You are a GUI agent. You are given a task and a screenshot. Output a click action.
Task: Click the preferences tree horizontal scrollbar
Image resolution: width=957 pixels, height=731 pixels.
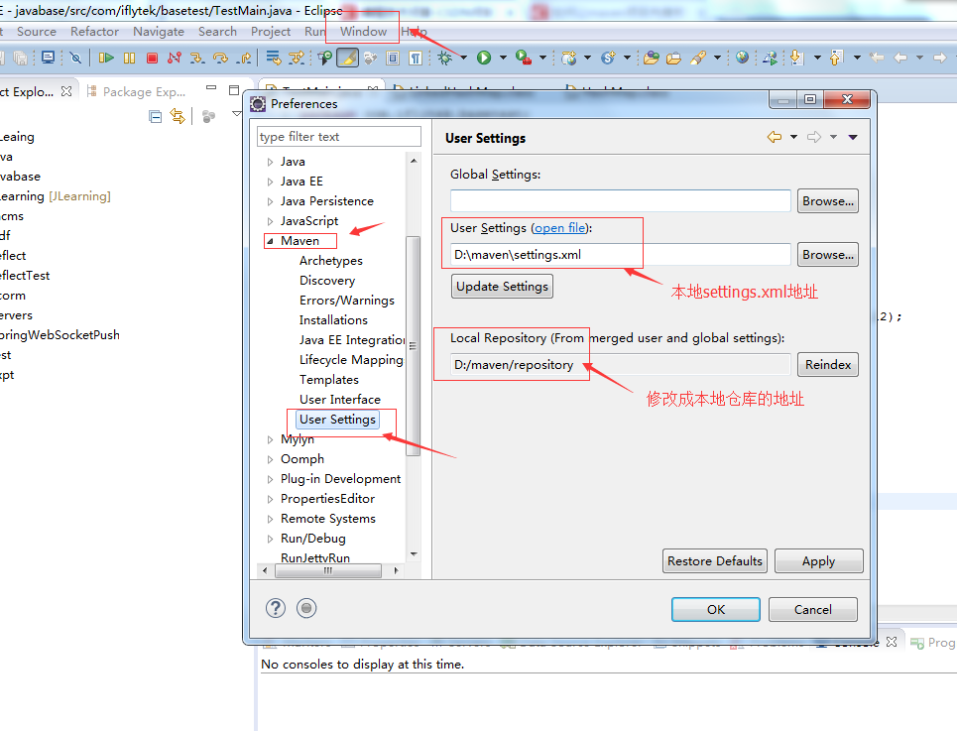327,570
